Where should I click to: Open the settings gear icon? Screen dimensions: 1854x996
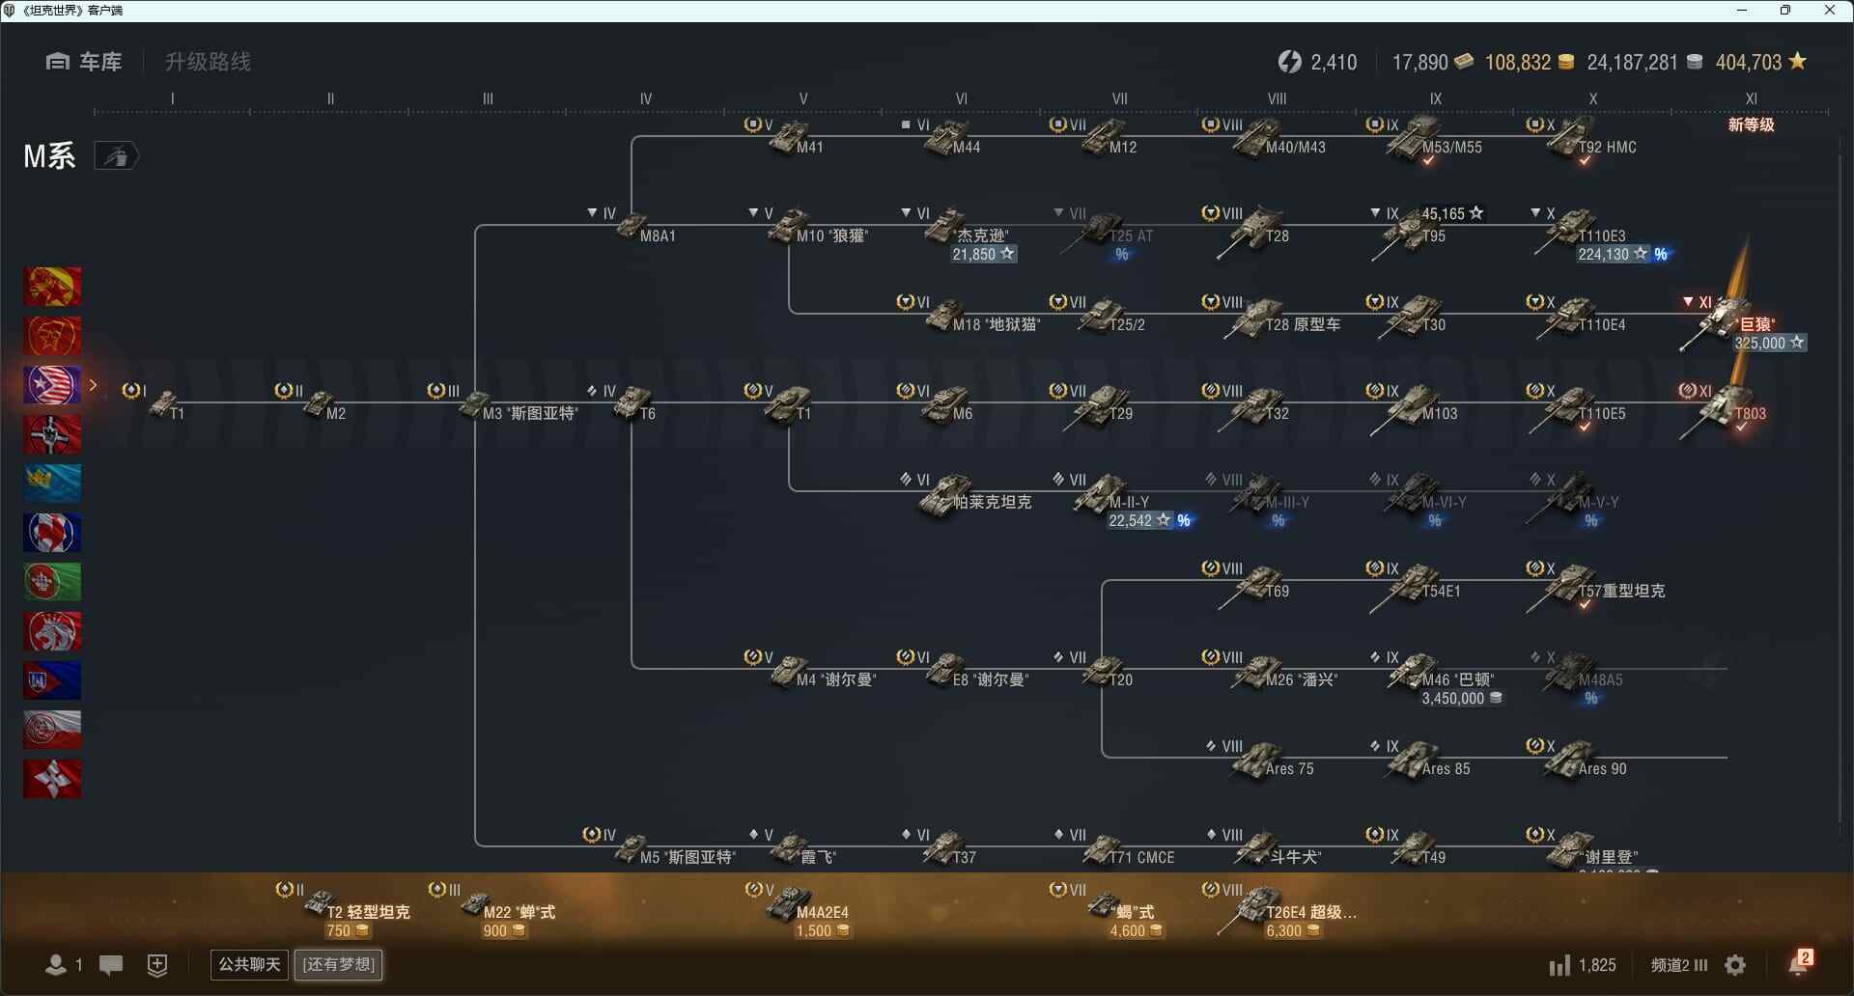pyautogui.click(x=1735, y=964)
